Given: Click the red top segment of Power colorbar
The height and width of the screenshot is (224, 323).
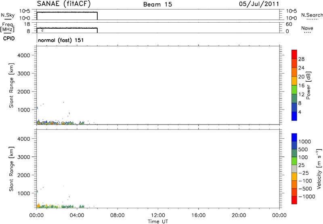Looking at the screenshot, I should pyautogui.click(x=294, y=54).
